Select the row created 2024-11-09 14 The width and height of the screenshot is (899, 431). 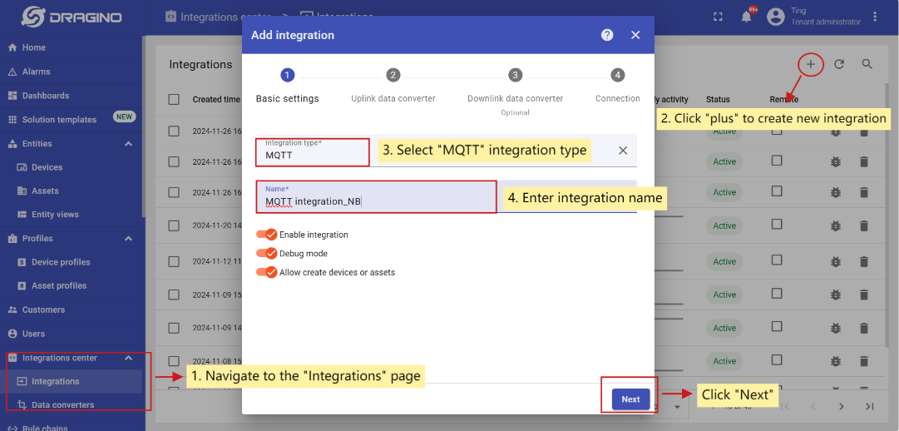[174, 329]
